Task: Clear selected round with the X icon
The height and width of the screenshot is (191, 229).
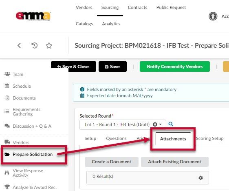Action: click(x=155, y=124)
